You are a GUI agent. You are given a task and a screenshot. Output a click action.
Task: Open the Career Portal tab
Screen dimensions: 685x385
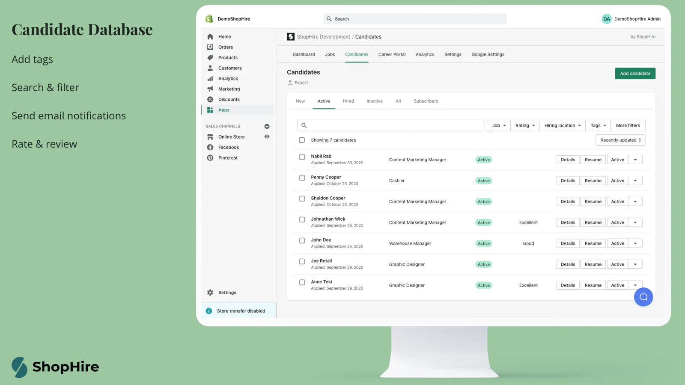tap(392, 54)
